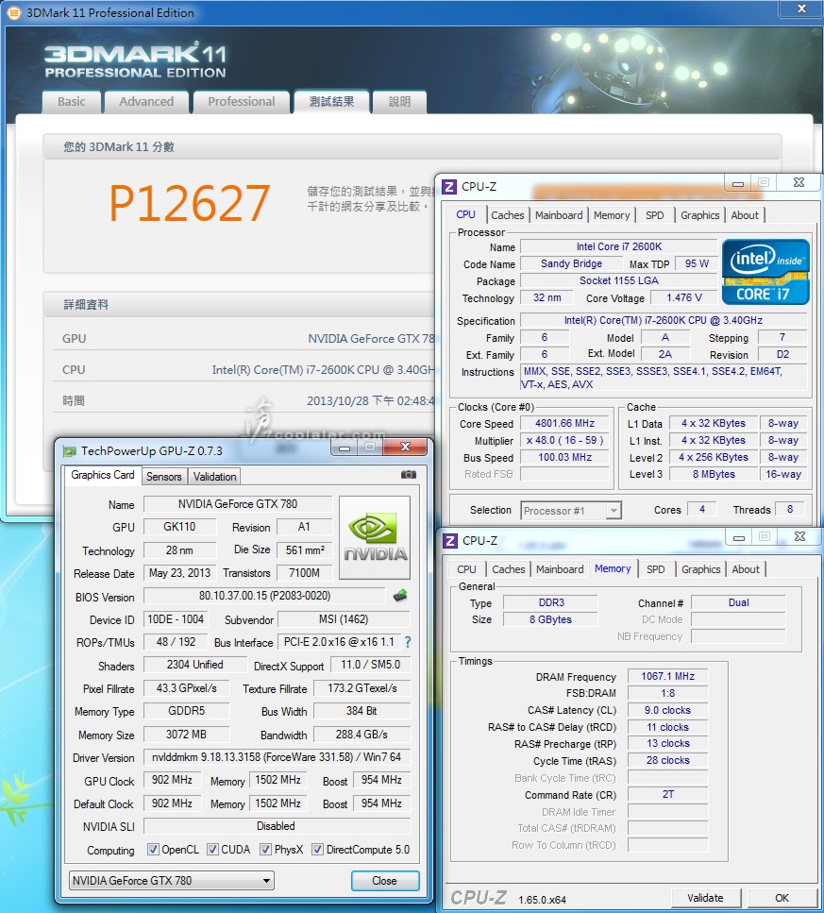The width and height of the screenshot is (824, 913).
Task: Open Memory tab in upper CPU-Z window
Action: [x=612, y=215]
